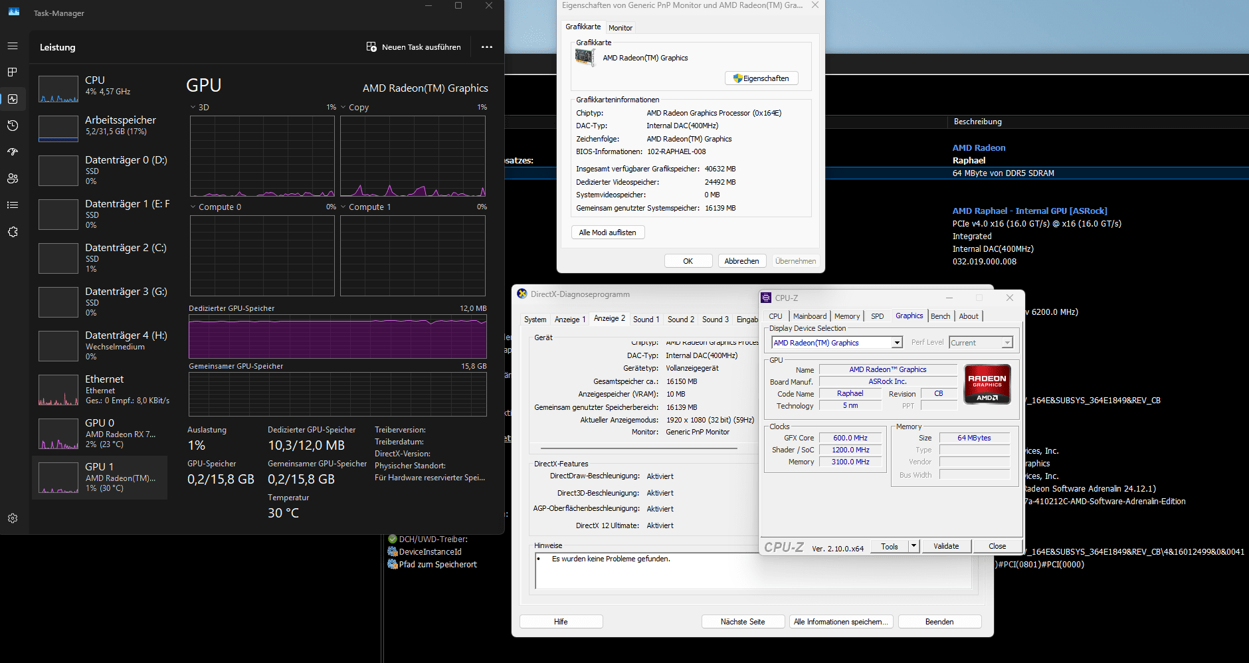Open the Compute 1 graph dropdown
Image resolution: width=1249 pixels, height=663 pixels.
[x=343, y=207]
